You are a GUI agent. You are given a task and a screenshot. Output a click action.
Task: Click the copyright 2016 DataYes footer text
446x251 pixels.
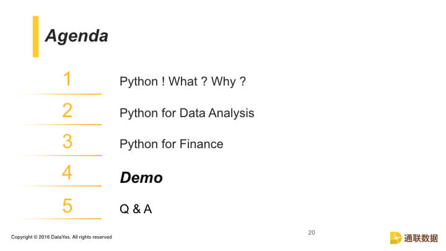[61, 237]
